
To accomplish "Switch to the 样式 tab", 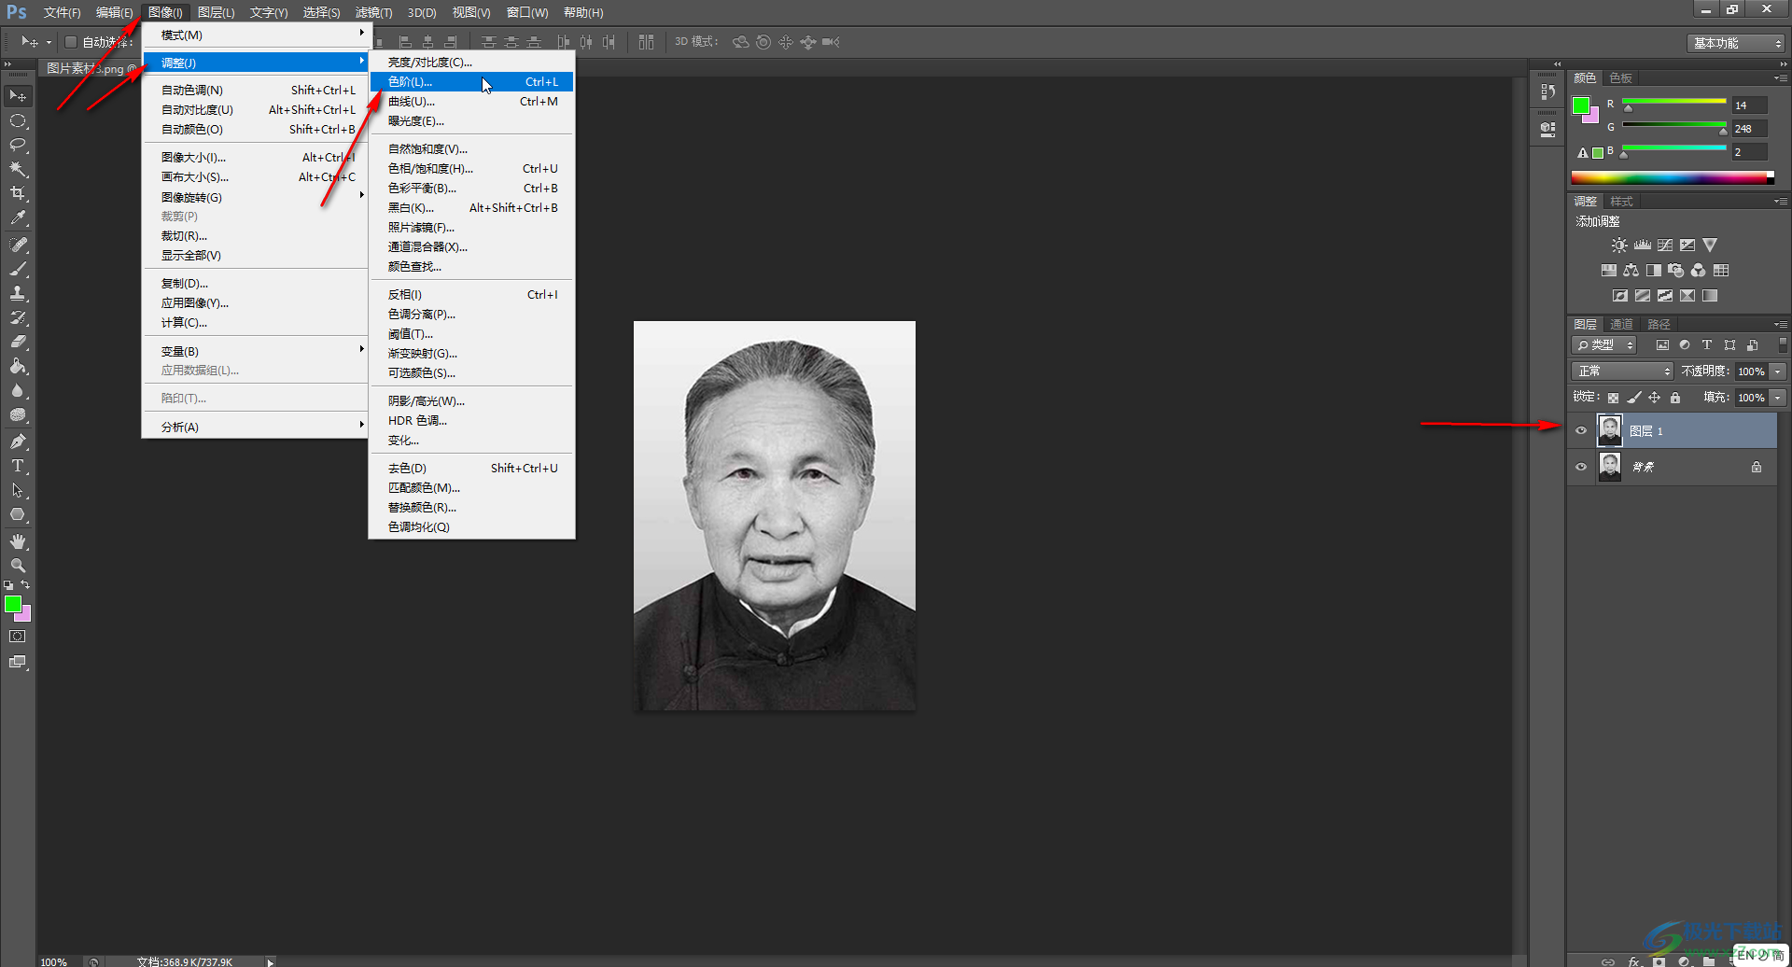I will coord(1622,202).
